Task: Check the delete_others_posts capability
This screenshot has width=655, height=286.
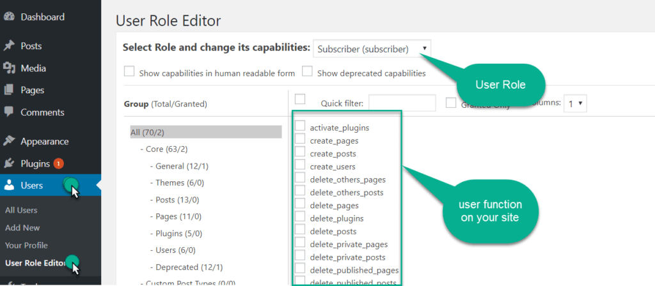Action: (300, 190)
